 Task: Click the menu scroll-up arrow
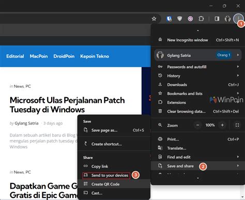tap(198, 30)
